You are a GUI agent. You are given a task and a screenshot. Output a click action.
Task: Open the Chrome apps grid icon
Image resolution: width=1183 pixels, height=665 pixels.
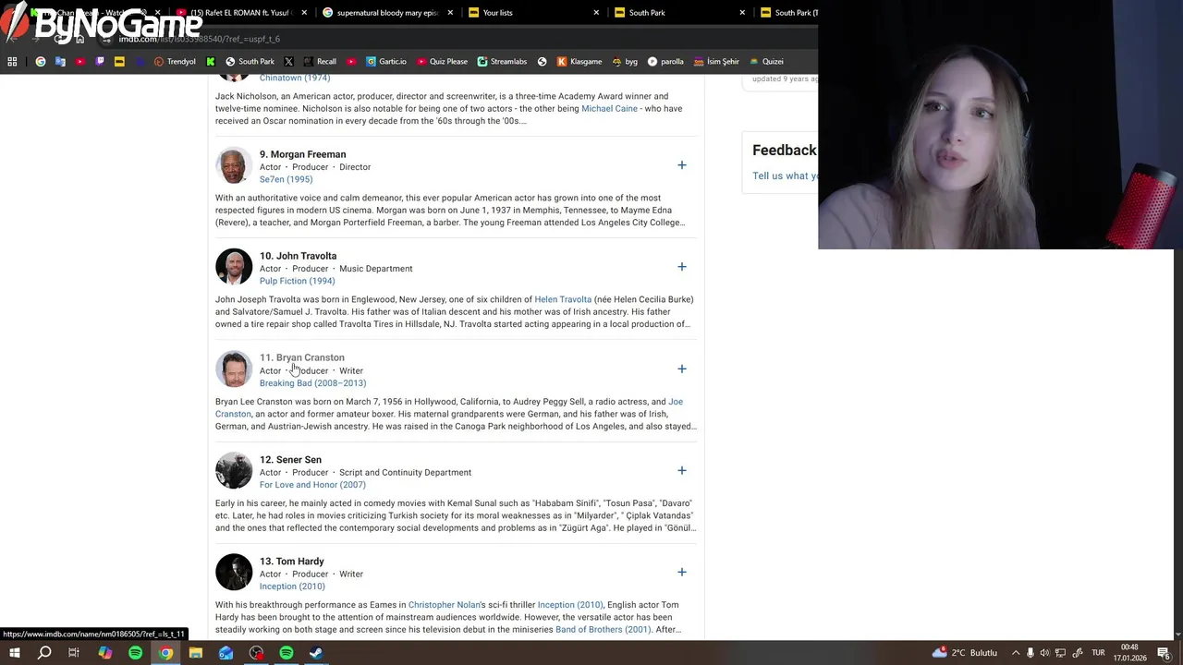[12, 61]
